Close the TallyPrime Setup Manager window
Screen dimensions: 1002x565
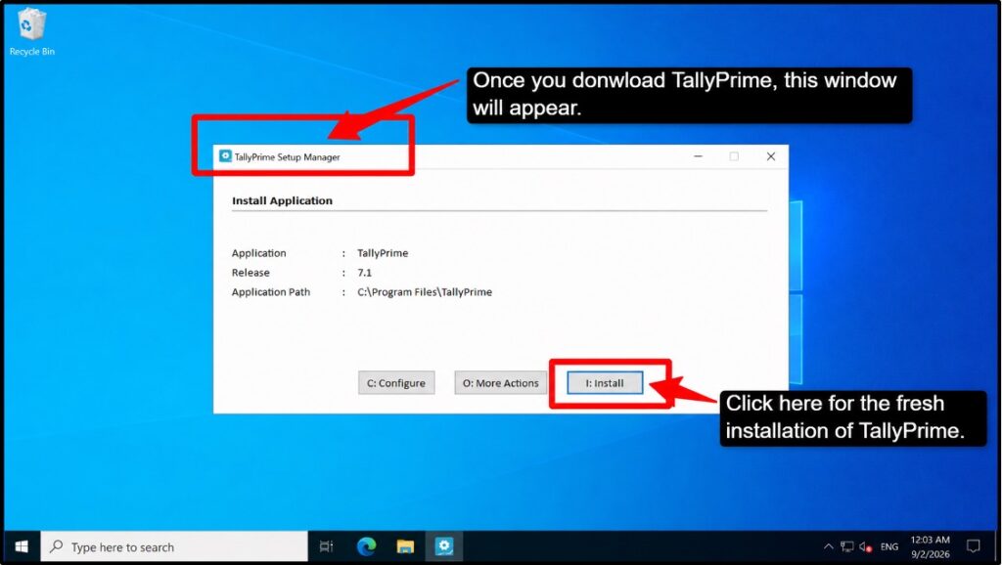(x=771, y=156)
